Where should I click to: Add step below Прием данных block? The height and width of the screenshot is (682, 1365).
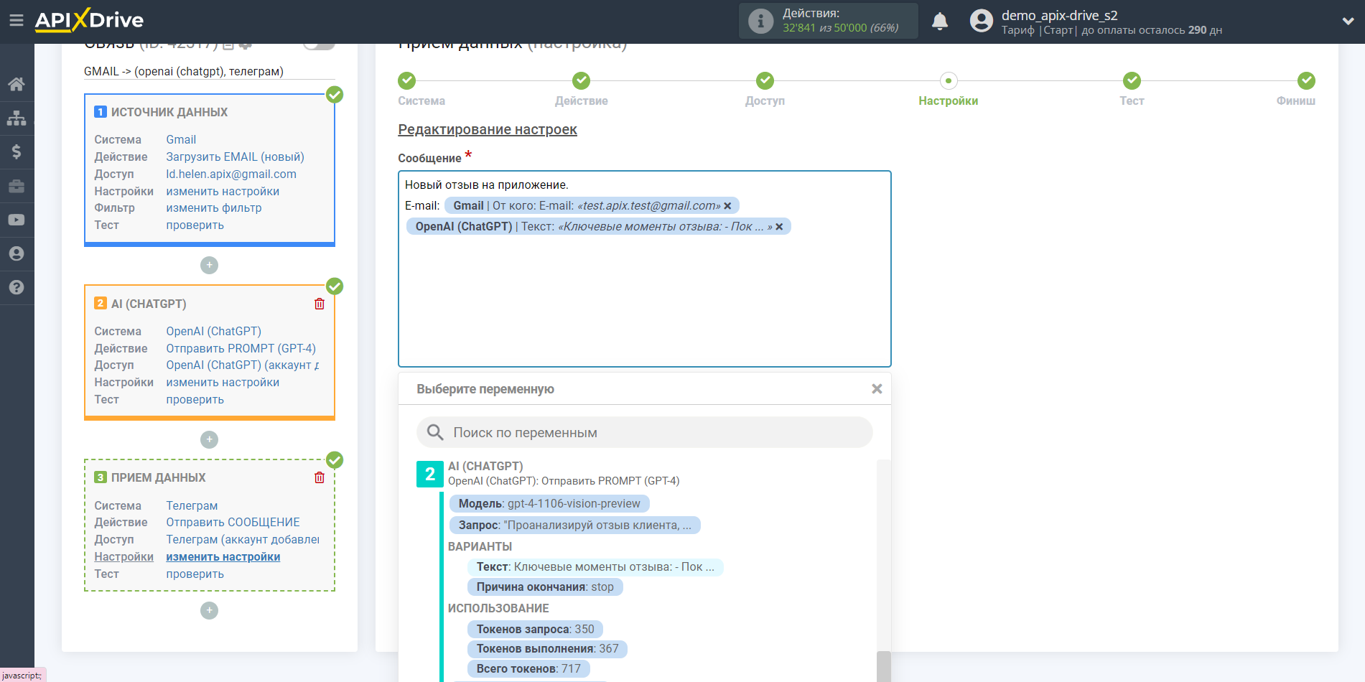click(x=209, y=610)
